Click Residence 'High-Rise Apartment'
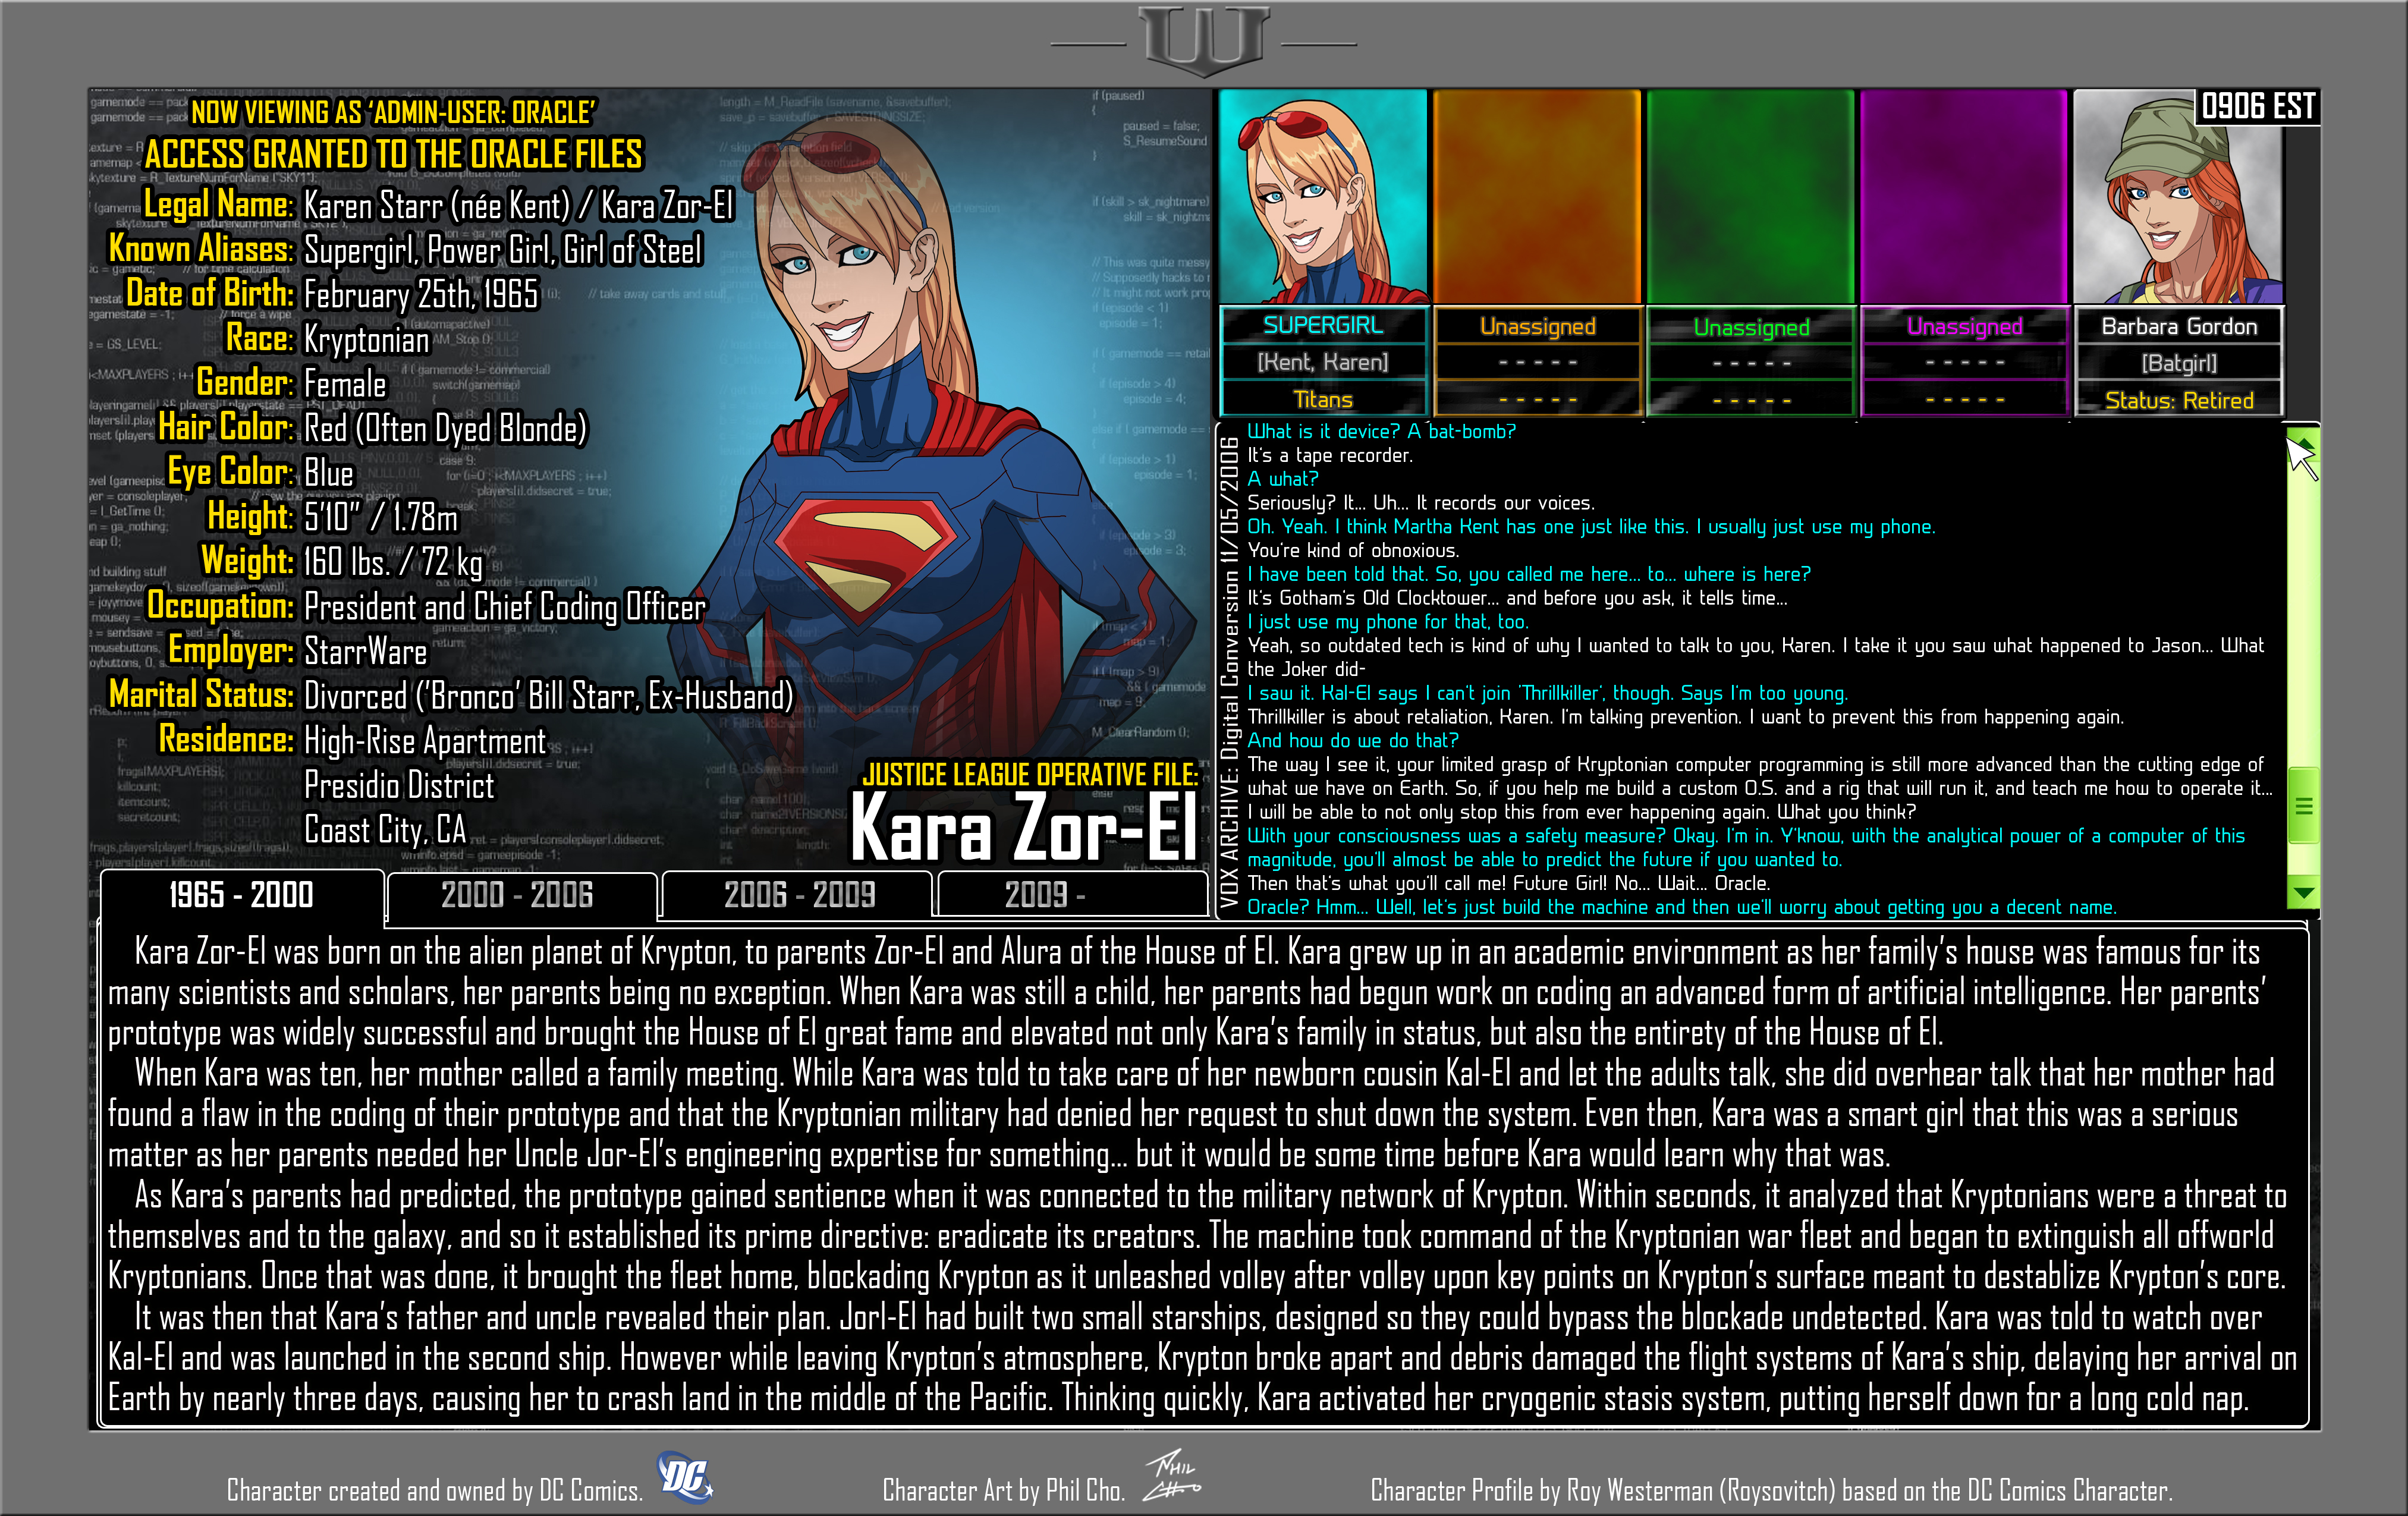This screenshot has height=1516, width=2408. tap(425, 740)
